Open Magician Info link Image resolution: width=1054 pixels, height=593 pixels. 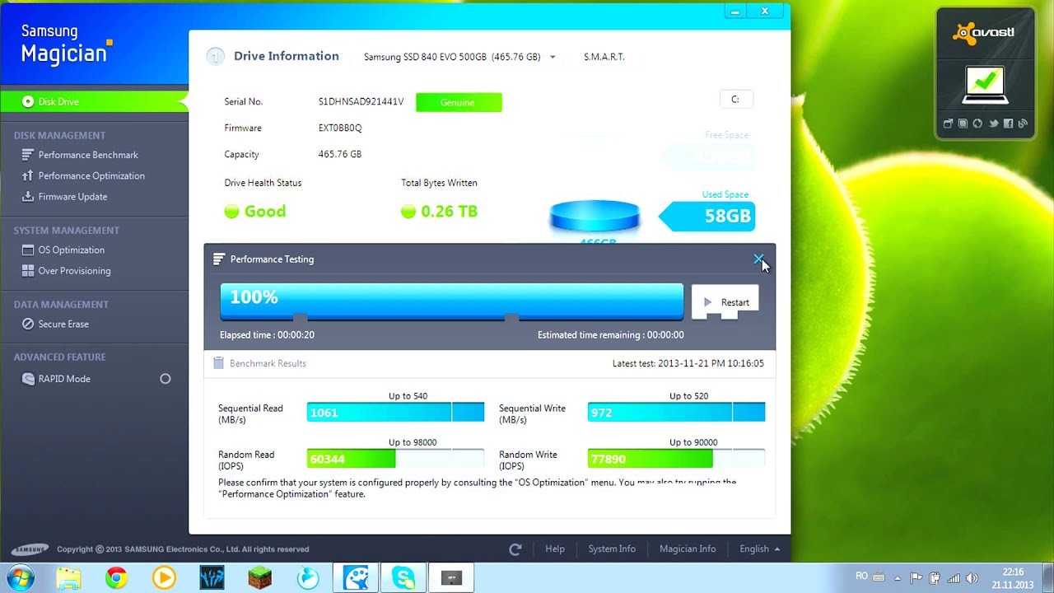click(688, 549)
